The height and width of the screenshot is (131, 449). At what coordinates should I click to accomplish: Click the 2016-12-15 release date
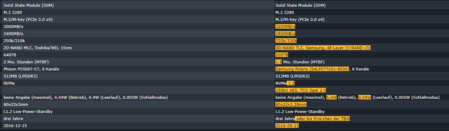(x=15, y=126)
